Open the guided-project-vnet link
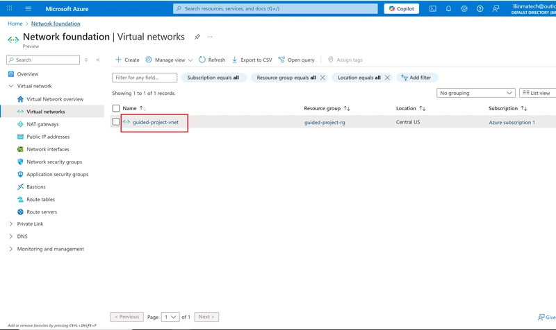Viewport: 556px width, 330px height. [x=156, y=122]
